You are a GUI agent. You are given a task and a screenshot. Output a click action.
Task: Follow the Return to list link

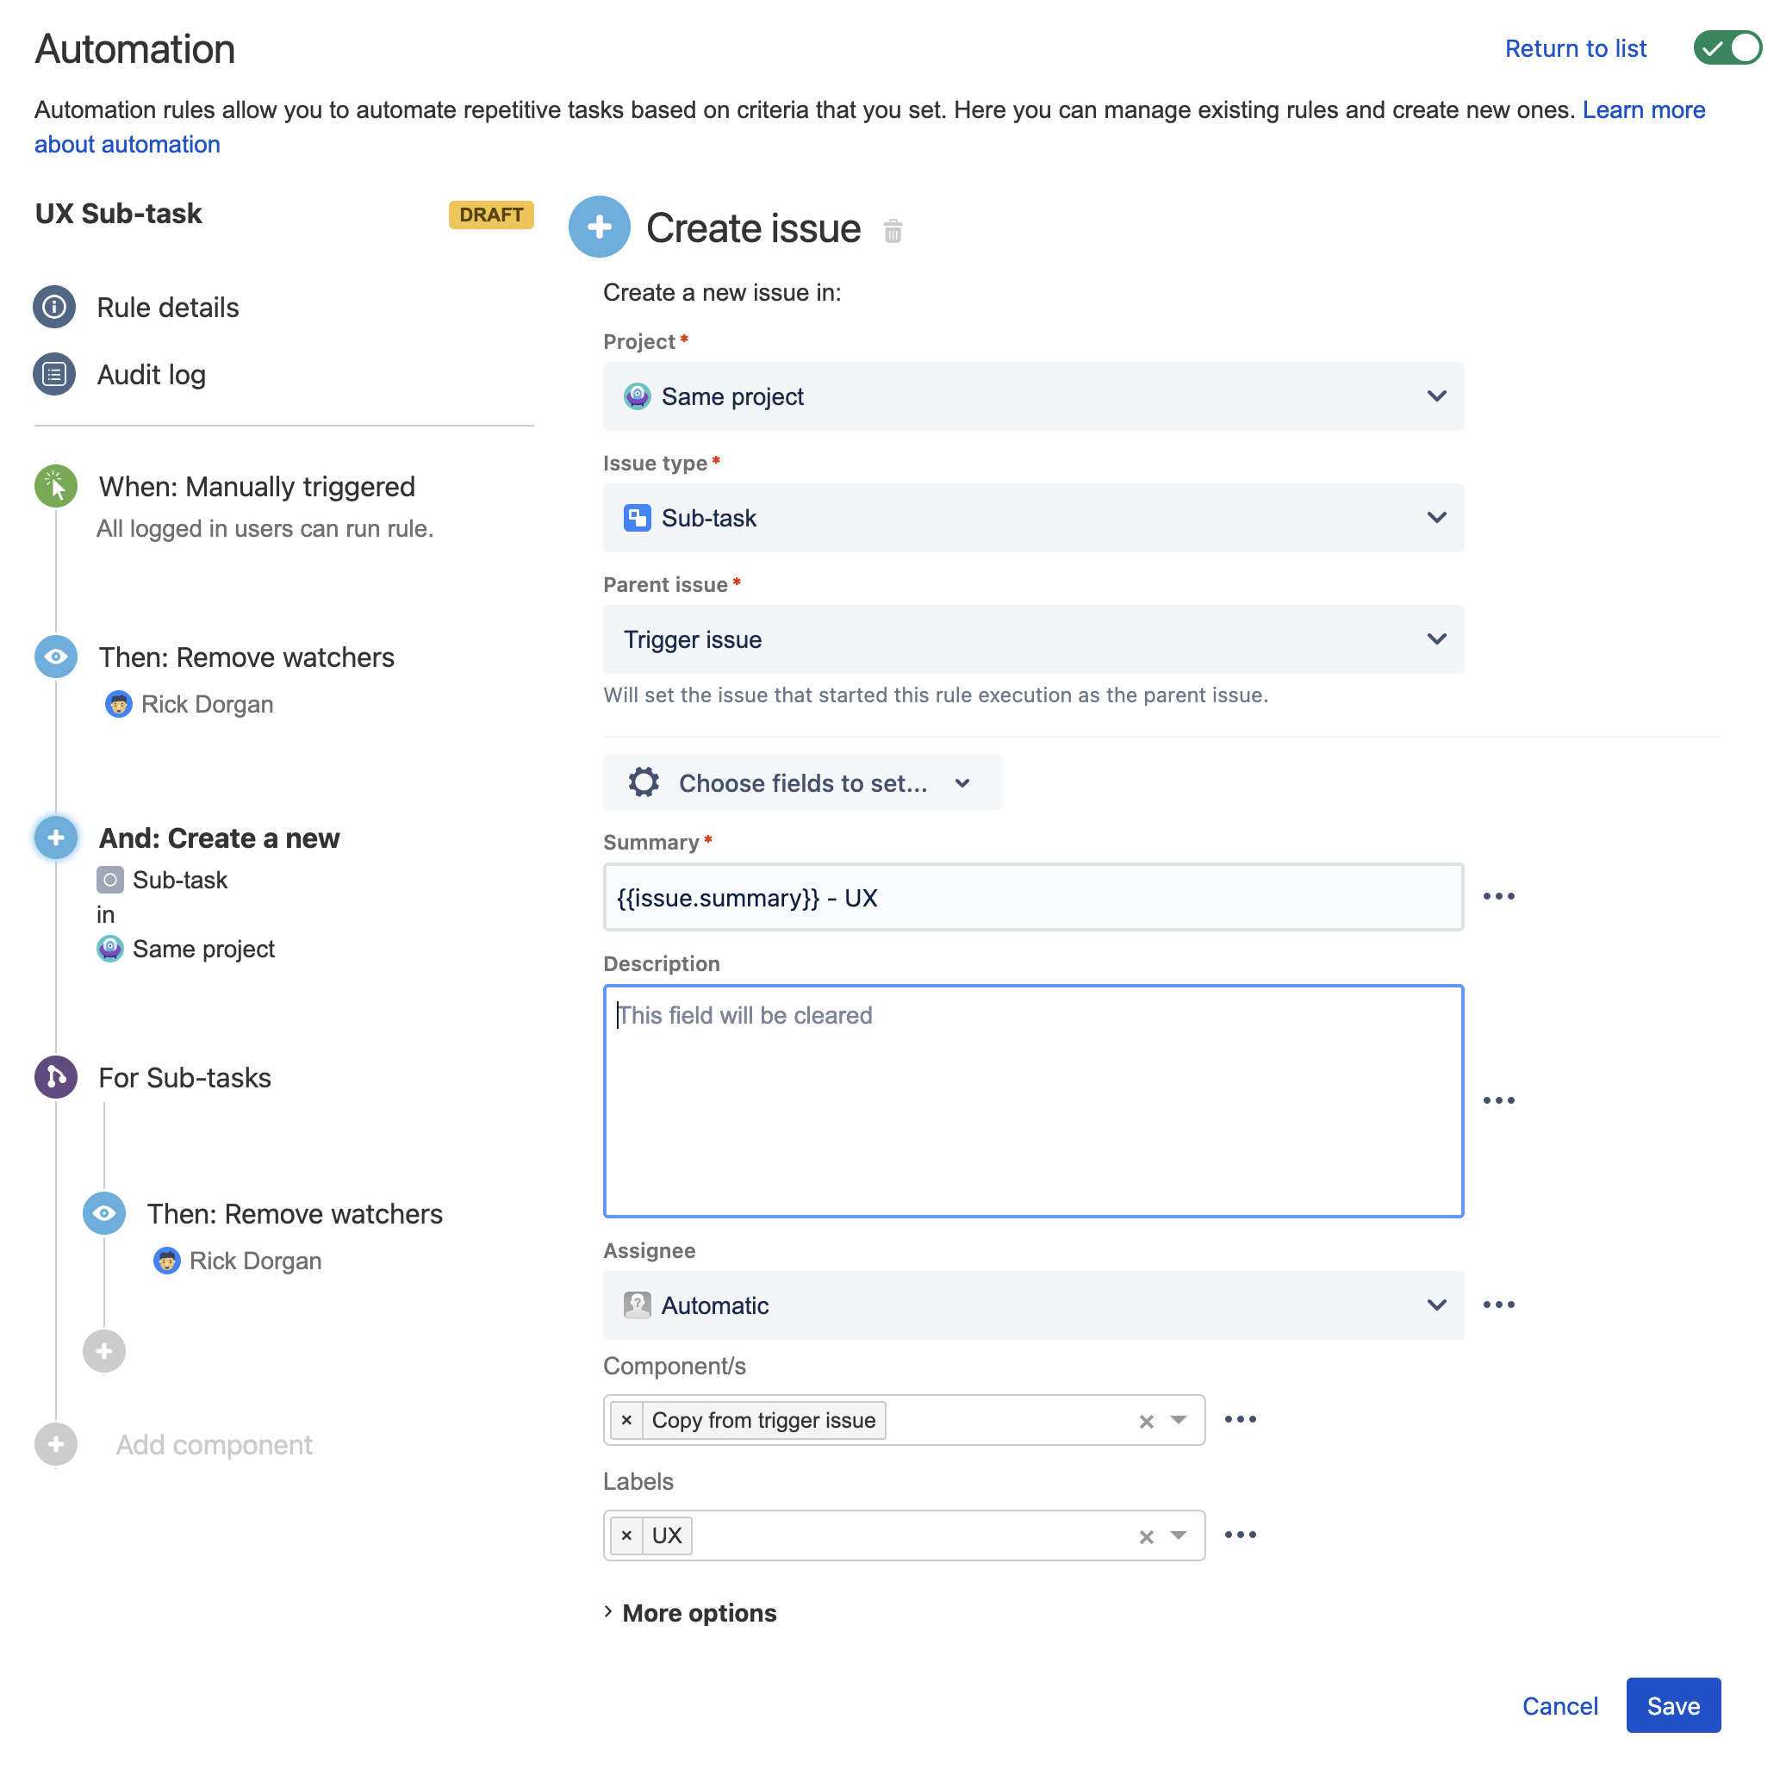[x=1575, y=48]
